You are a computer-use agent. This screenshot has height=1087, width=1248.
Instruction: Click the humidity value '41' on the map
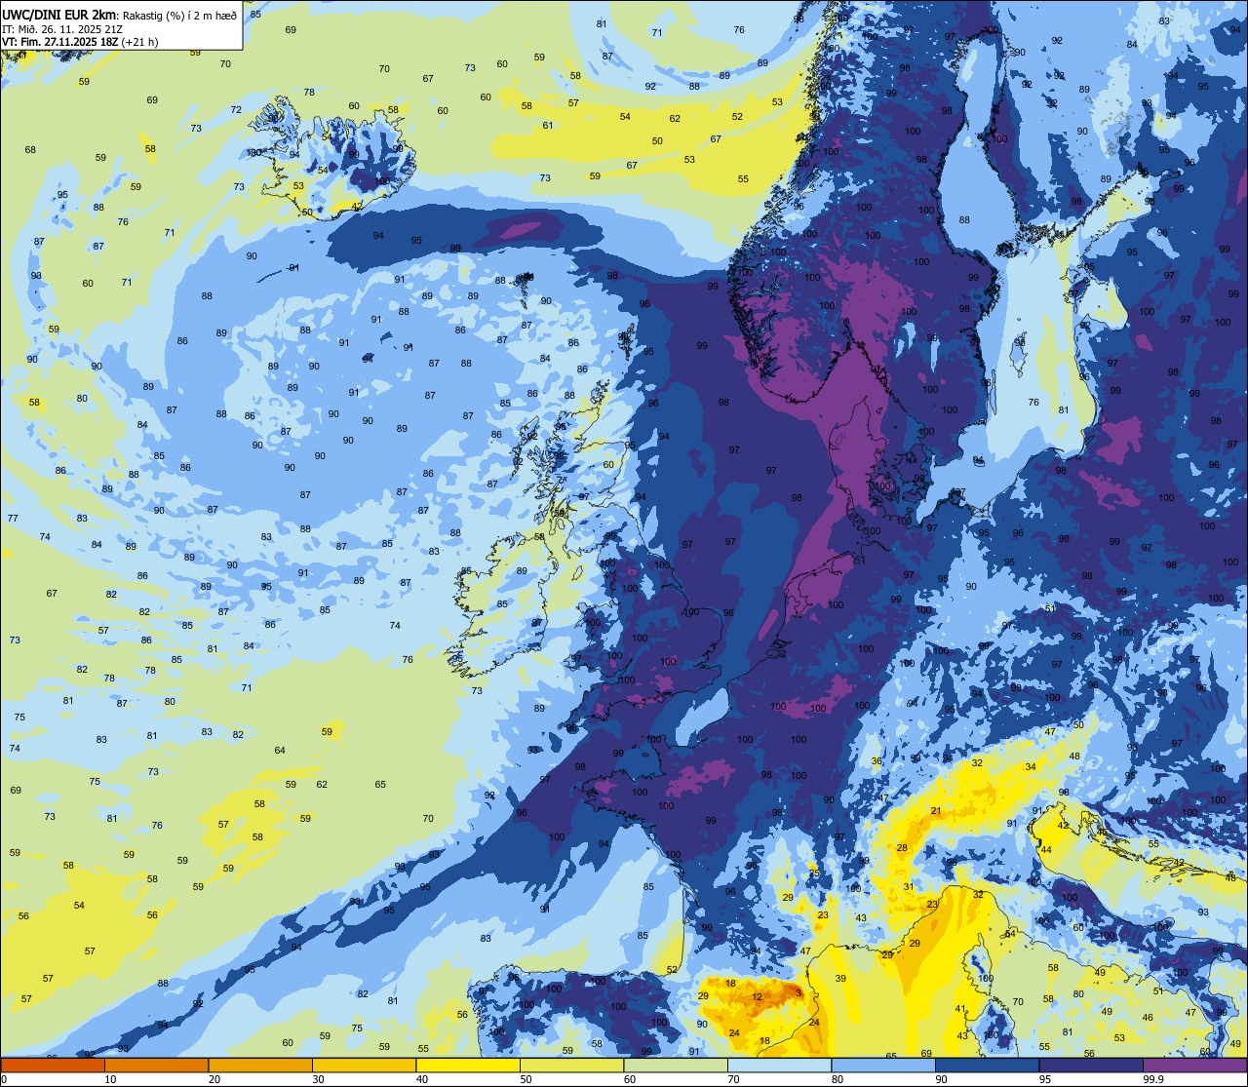click(x=960, y=1009)
